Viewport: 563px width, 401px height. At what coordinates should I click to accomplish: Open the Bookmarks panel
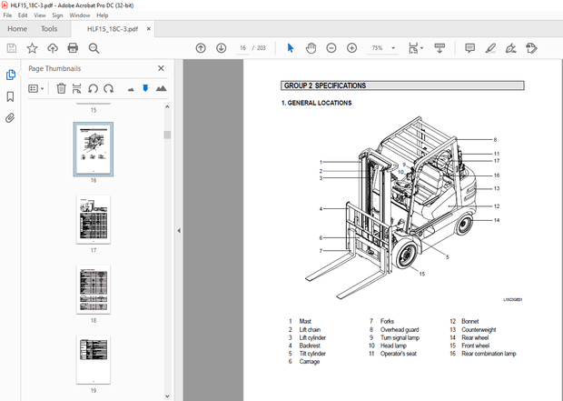[x=10, y=96]
